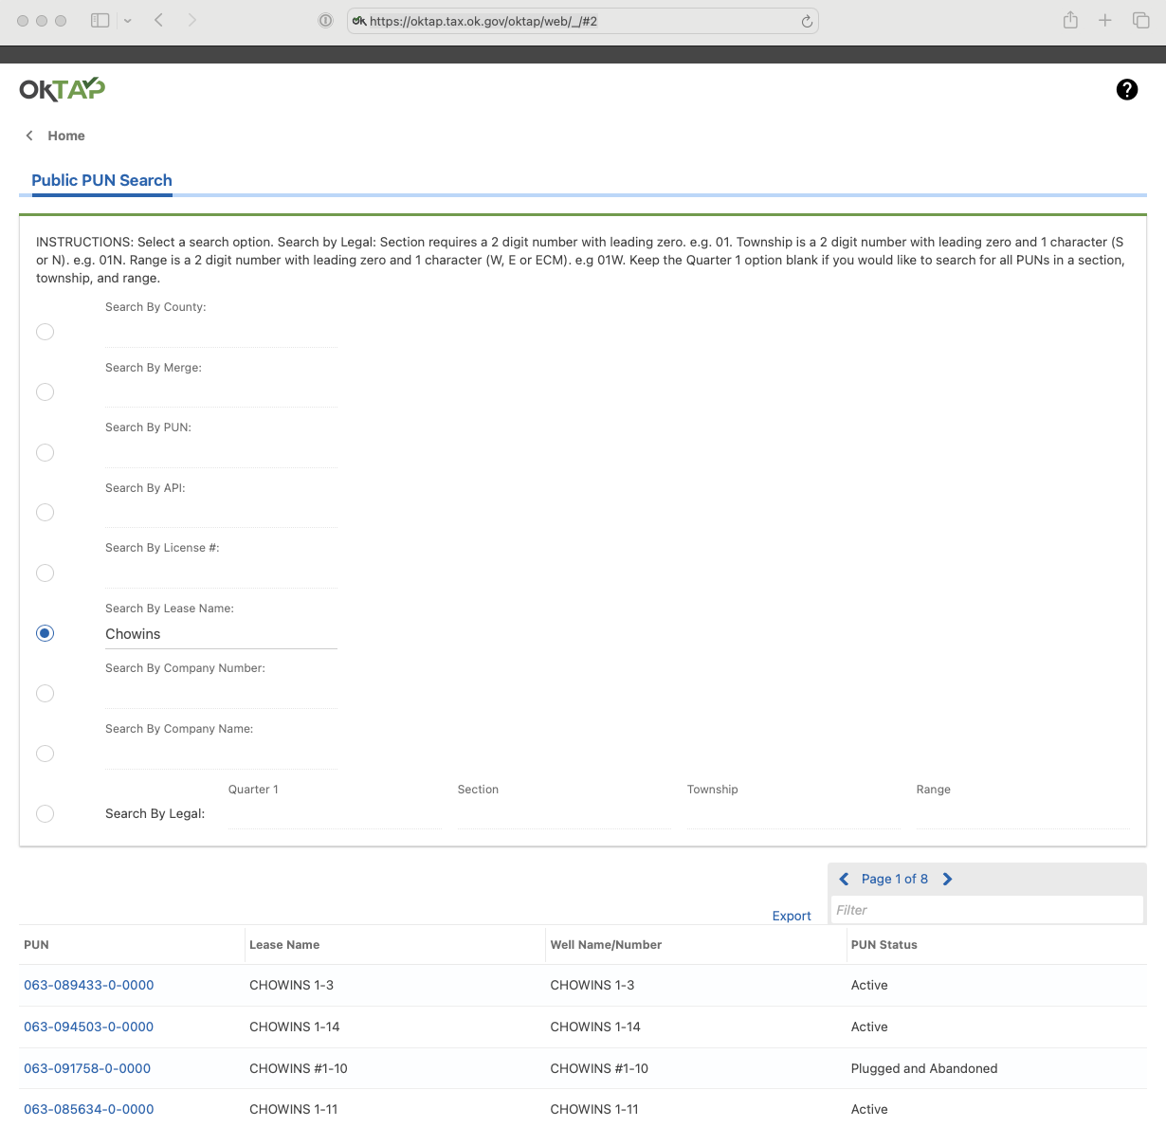Viewport: 1166px width, 1127px height.
Task: Click the OkTAP logo
Action: 63,89
